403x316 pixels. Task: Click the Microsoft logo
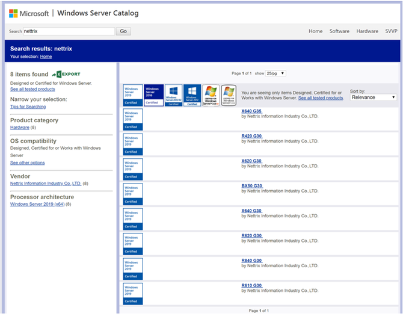(29, 13)
